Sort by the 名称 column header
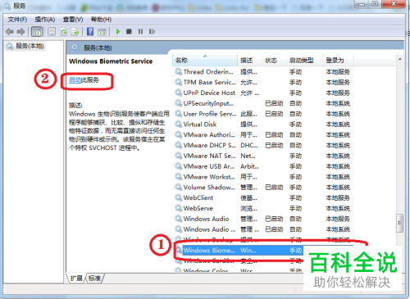Viewport: 410px width, 299px height. click(x=205, y=61)
